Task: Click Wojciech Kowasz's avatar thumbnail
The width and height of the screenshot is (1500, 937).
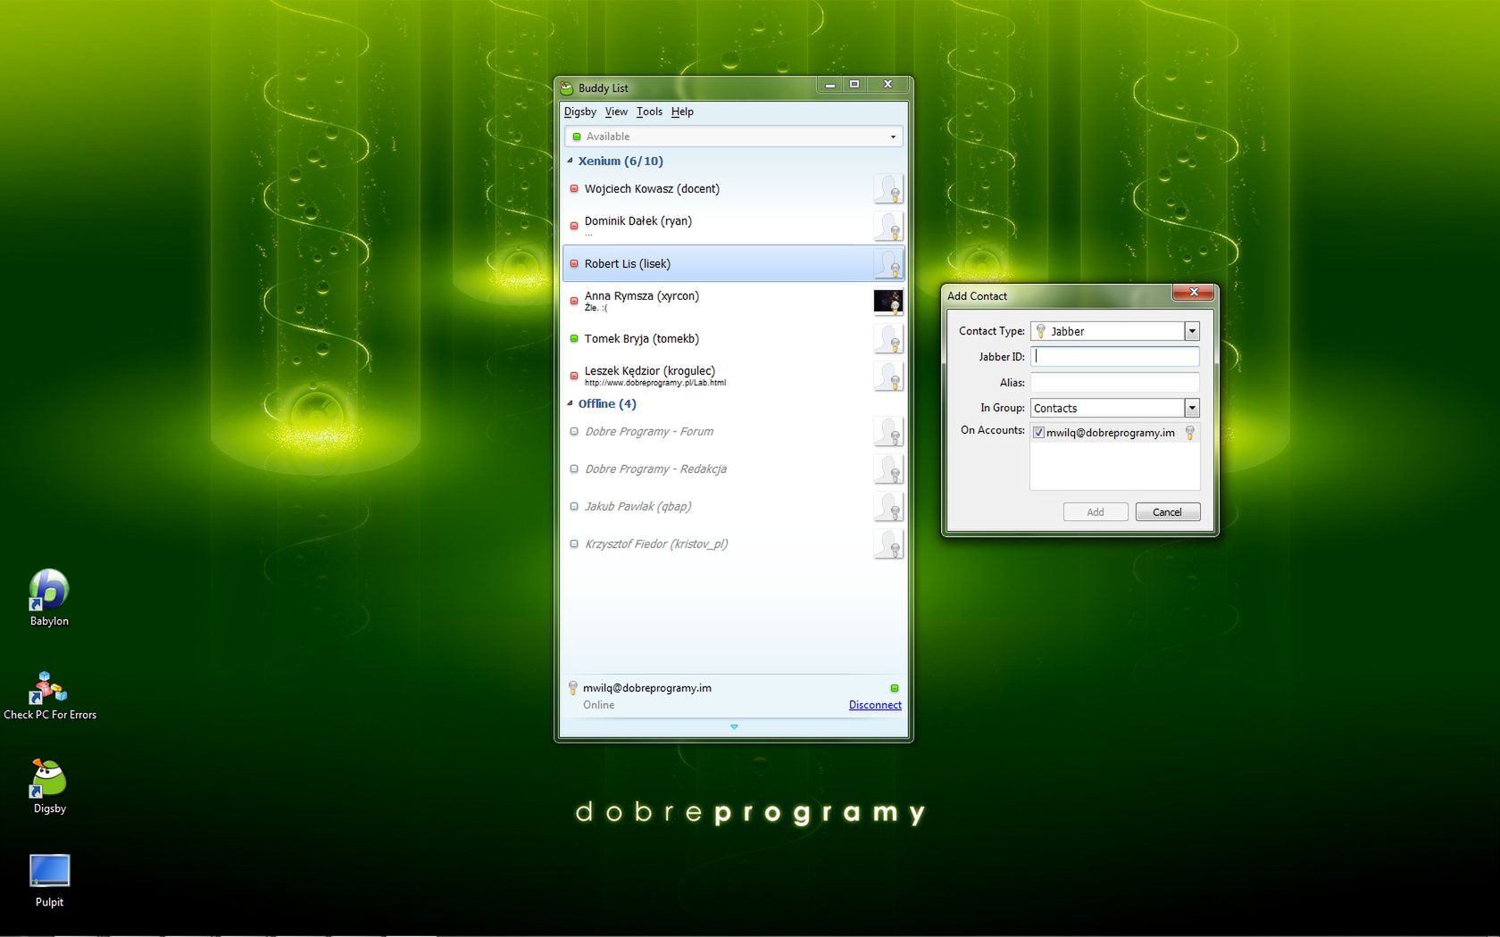Action: click(x=888, y=189)
